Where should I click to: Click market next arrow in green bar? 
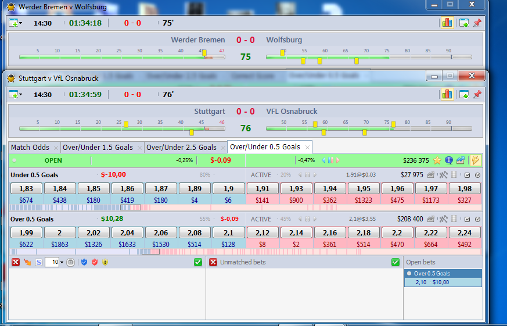(x=338, y=160)
